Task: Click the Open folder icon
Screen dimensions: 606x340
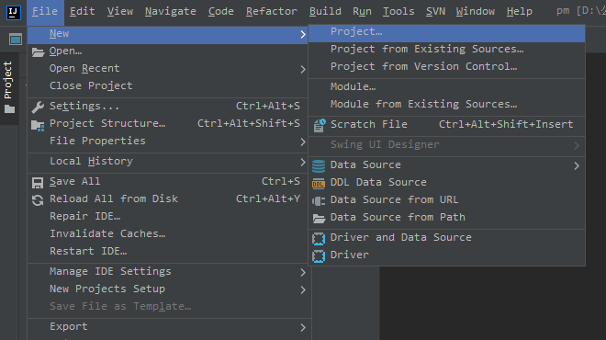Action: tap(38, 51)
